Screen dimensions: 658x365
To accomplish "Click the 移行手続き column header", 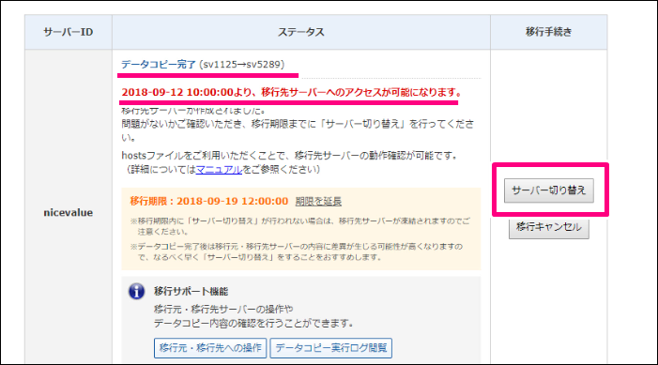I will (549, 32).
